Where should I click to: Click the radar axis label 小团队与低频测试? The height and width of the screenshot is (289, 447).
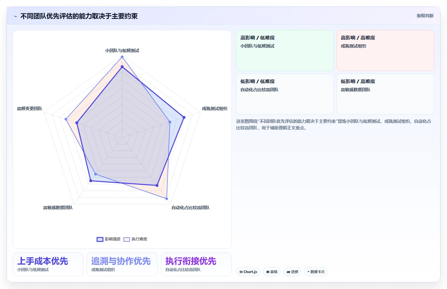[122, 51]
